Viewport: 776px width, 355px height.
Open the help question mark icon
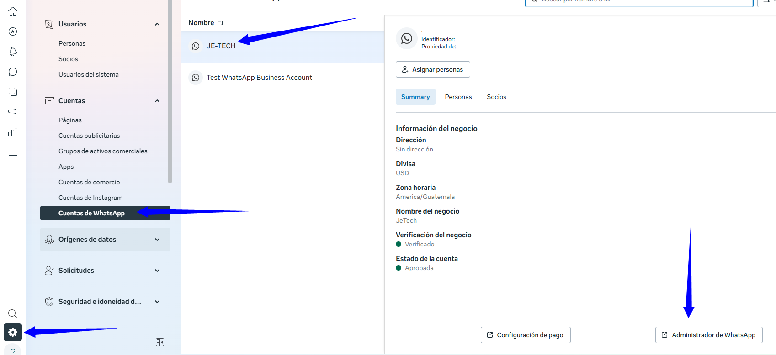pos(13,351)
